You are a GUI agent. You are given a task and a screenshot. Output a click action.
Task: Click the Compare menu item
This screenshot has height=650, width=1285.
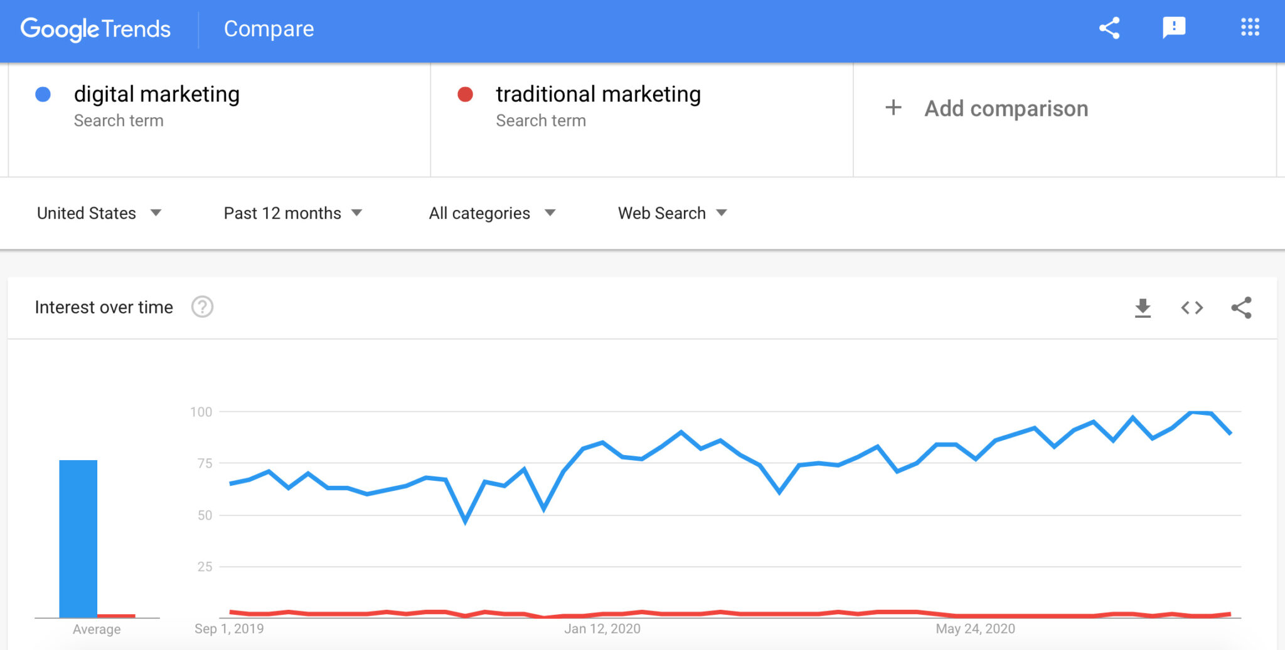(269, 28)
